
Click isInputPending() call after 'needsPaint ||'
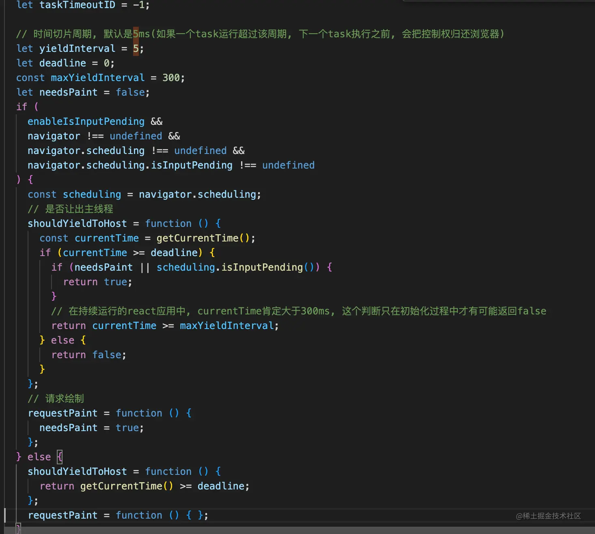(x=268, y=267)
